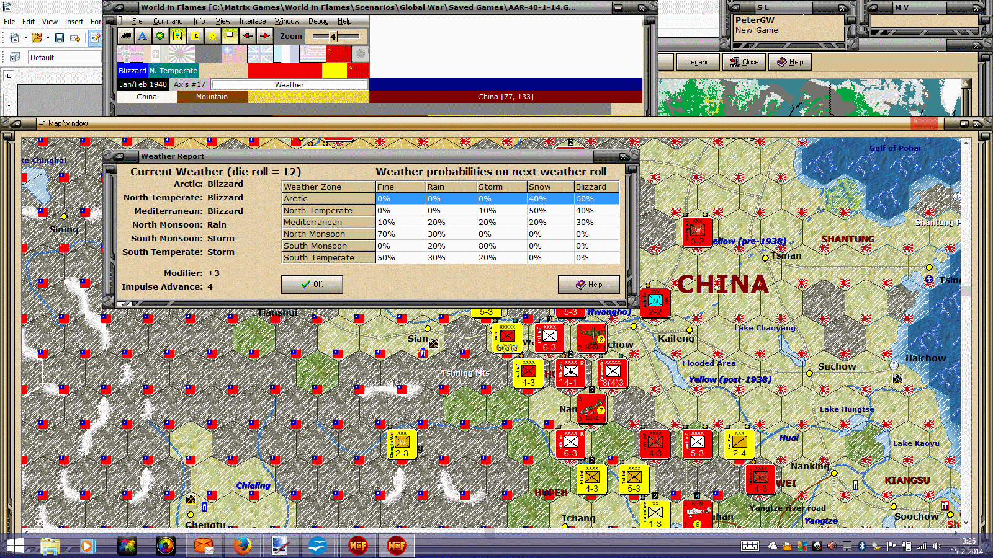Select the North Monsoon table row
Image resolution: width=993 pixels, height=558 pixels.
pos(451,234)
